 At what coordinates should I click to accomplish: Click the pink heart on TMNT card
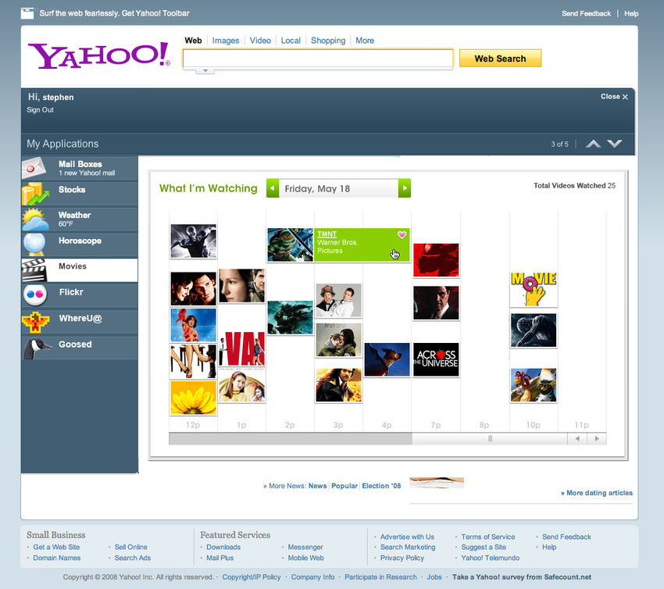tap(402, 234)
